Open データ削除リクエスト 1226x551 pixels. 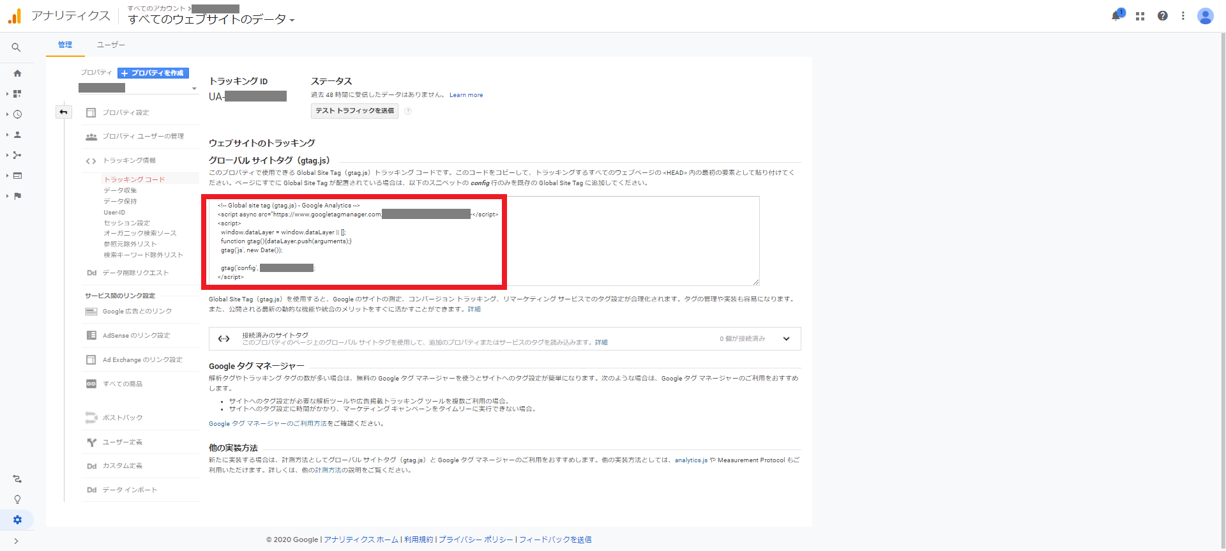(135, 273)
